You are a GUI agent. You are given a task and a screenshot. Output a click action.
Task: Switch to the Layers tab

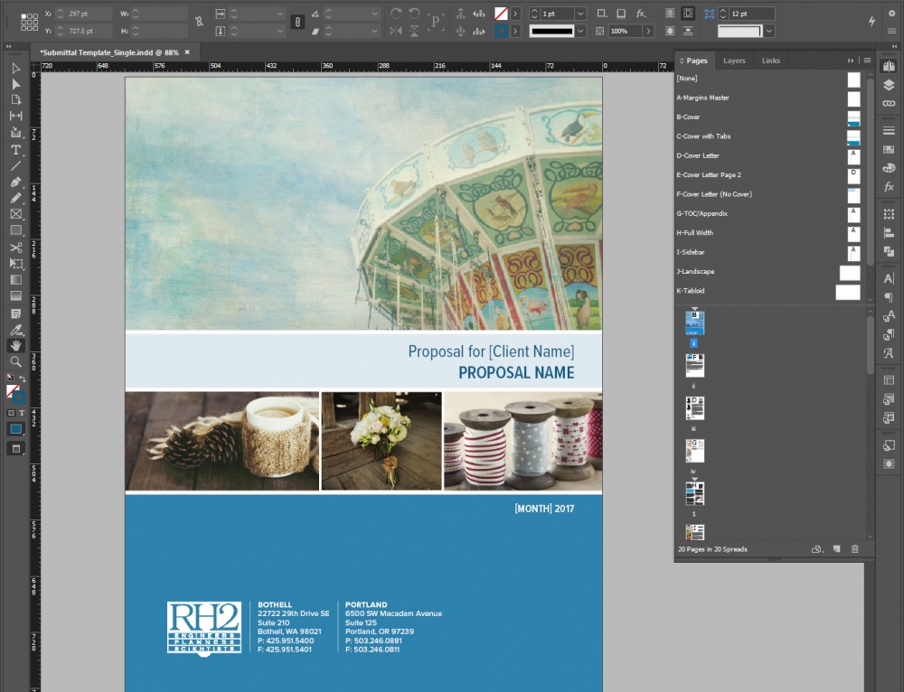(734, 61)
